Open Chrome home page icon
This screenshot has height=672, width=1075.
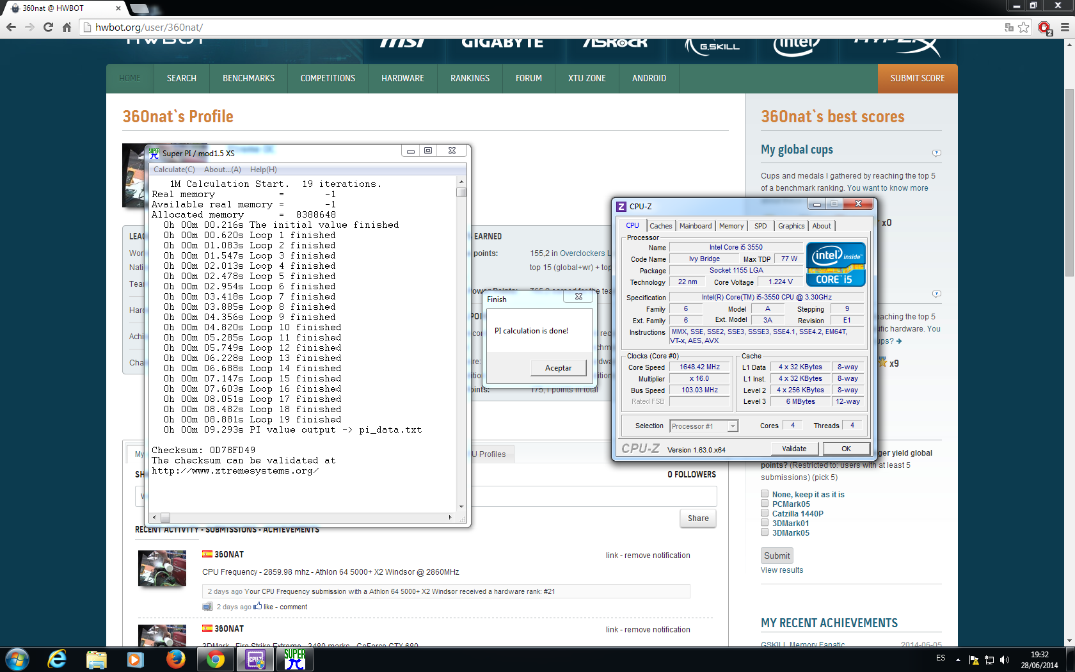67,28
